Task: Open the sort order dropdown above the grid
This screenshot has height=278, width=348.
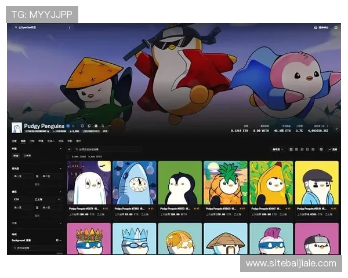Action: coord(278,149)
